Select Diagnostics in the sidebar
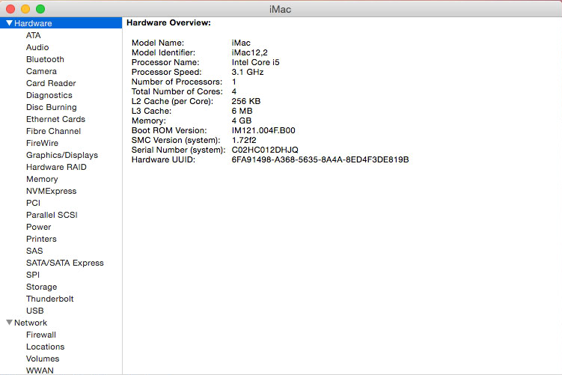Viewport: 562px width, 375px height. [49, 95]
